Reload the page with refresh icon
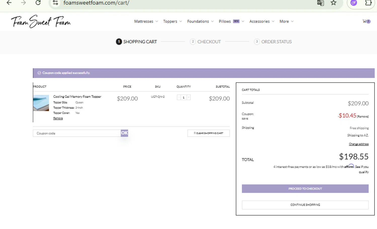 click(38, 3)
